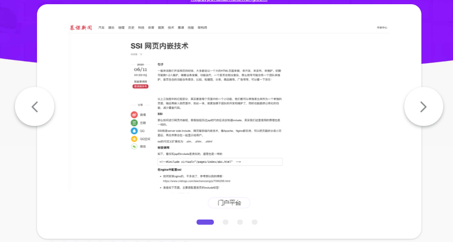
Task: Share via the blue QQ penguin icon
Action: (134, 131)
